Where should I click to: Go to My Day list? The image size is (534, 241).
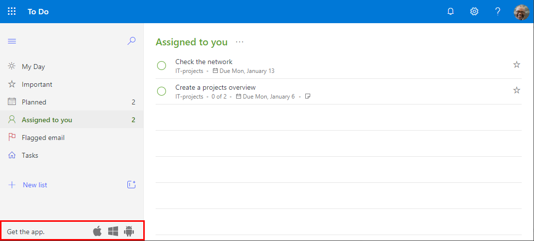pos(34,67)
